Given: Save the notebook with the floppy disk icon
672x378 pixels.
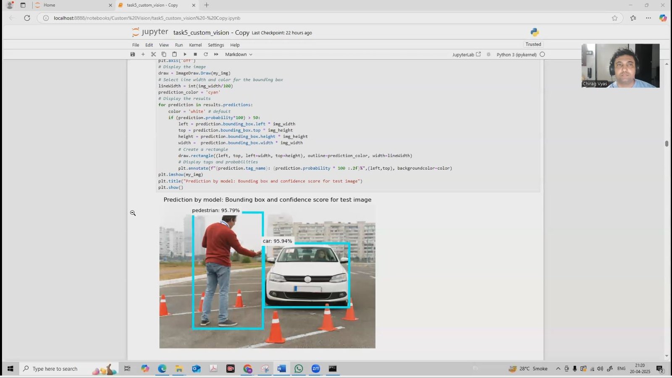Looking at the screenshot, I should point(133,54).
